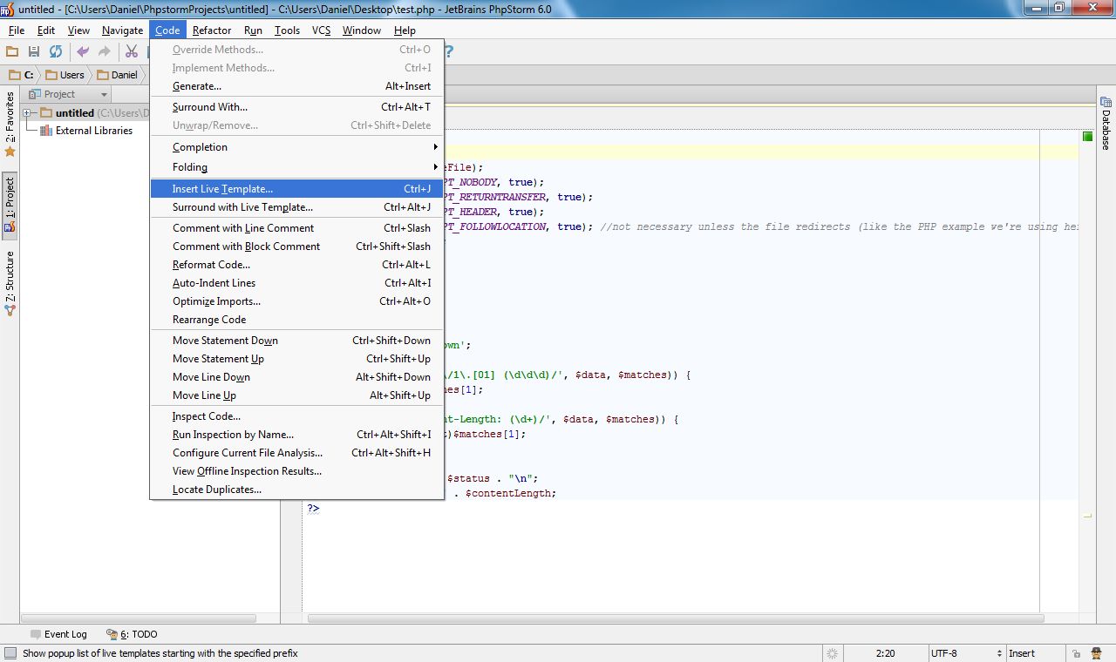Click the Daniel breadcrumb in navigation bar
Image resolution: width=1116 pixels, height=662 pixels.
coord(117,75)
